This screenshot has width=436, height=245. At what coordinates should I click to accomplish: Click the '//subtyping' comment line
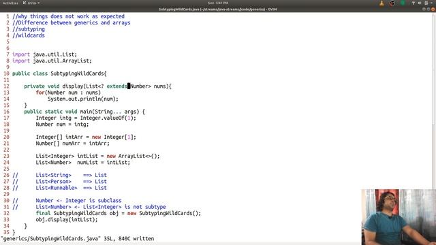(29, 29)
